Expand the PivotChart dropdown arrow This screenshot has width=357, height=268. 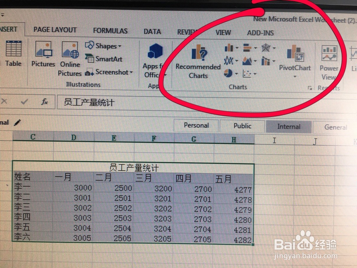point(295,76)
